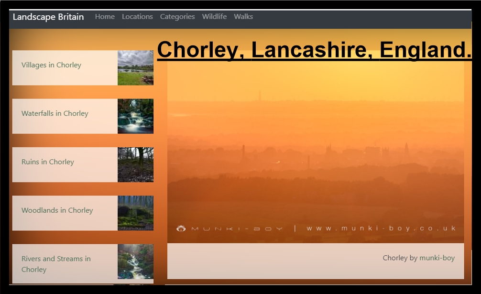Open the Ruins in Chorley link
Viewport: 481px width, 294px height.
(x=47, y=162)
